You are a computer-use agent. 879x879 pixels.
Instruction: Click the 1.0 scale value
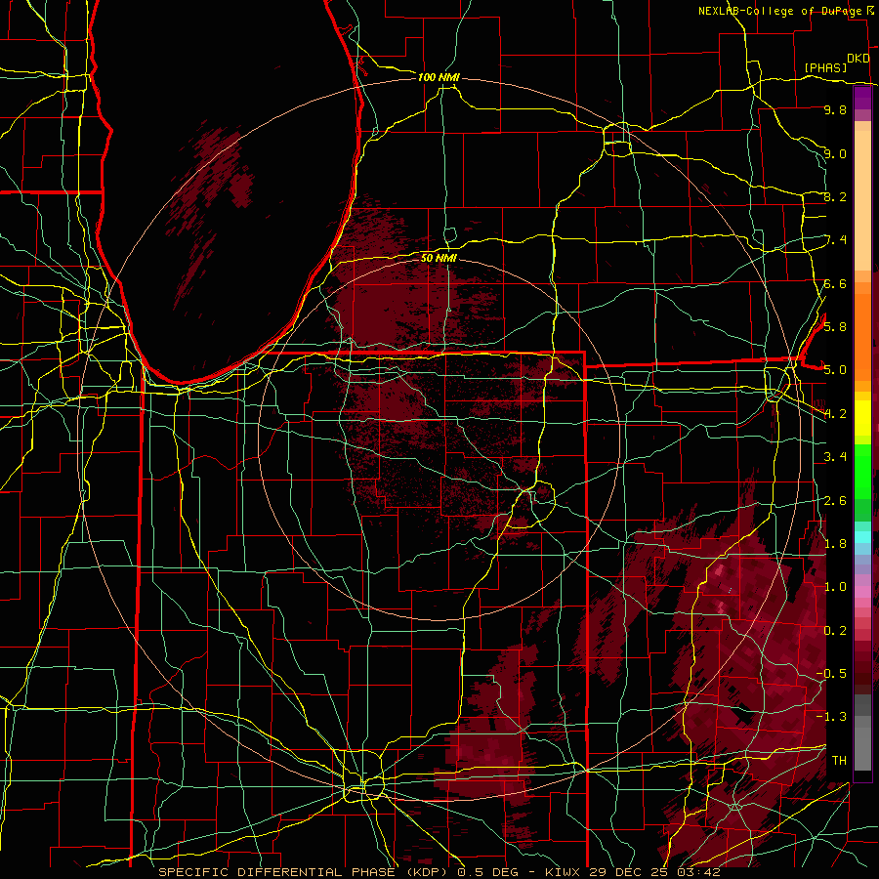coord(835,587)
